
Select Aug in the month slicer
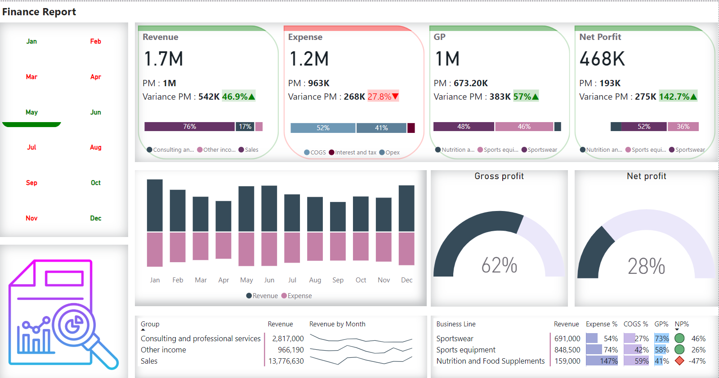pos(95,147)
